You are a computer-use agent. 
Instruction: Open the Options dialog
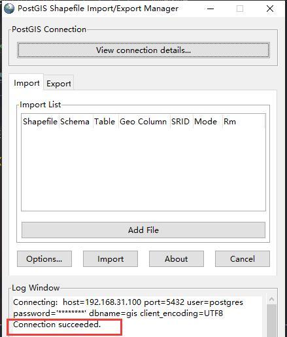(x=44, y=258)
